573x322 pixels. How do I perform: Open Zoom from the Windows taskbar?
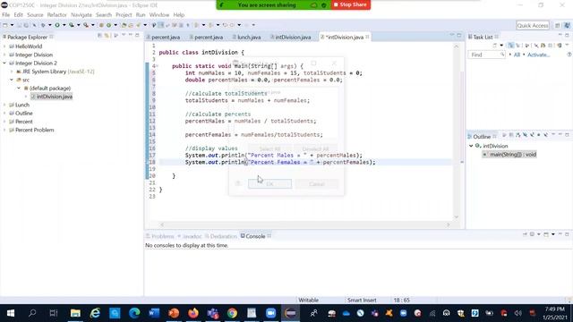tap(270, 313)
